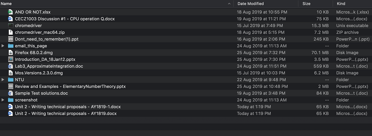
Task: Select the Word icon of CECZ1003 Discussion #1 file
Action: (x=10, y=19)
